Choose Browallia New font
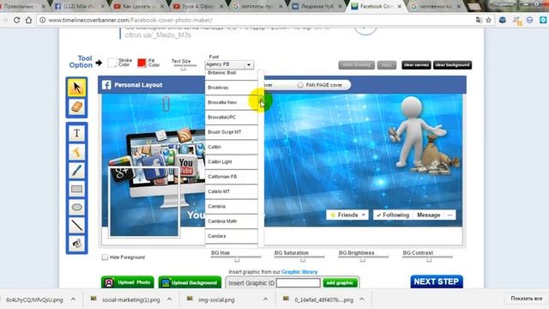The height and width of the screenshot is (309, 549). pyautogui.click(x=231, y=102)
